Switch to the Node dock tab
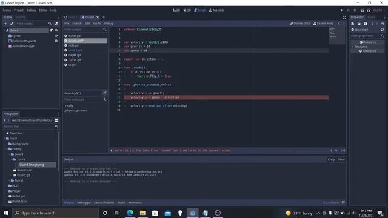 (x=371, y=17)
